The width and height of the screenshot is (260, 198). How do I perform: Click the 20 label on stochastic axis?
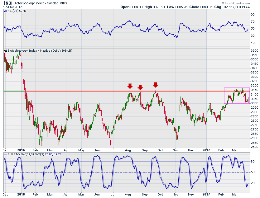point(253,183)
